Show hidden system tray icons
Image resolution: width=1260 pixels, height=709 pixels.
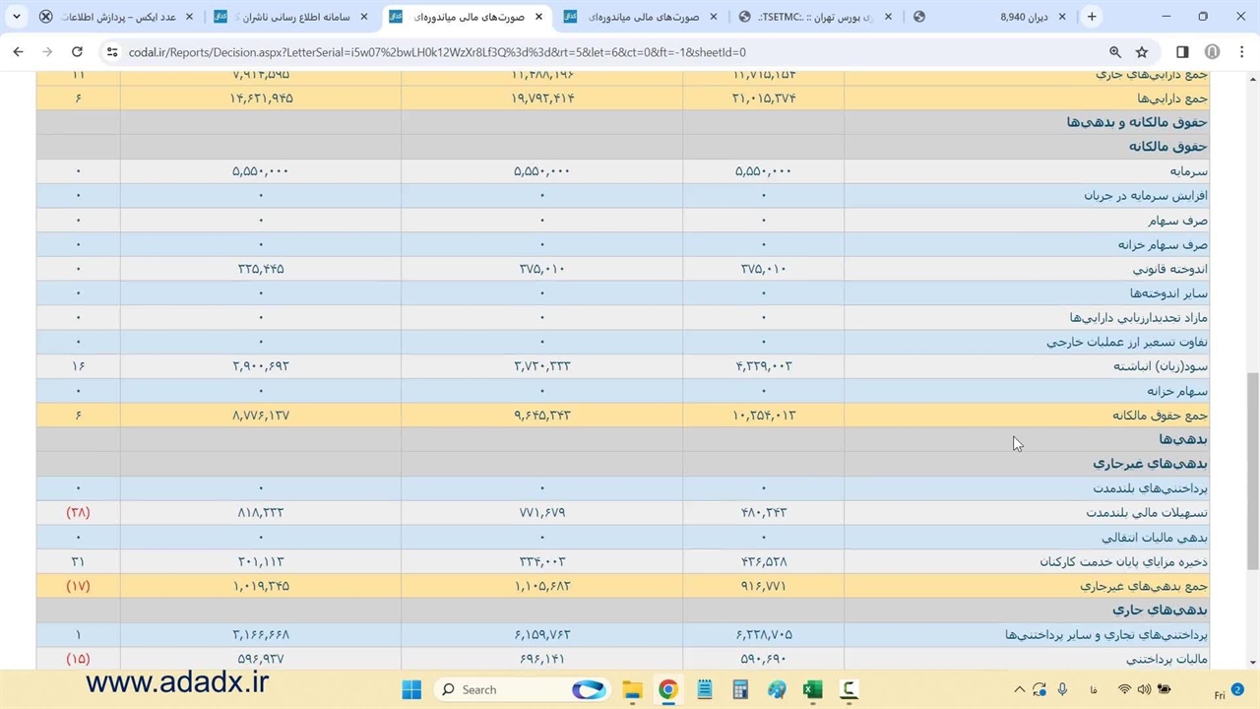(1019, 689)
